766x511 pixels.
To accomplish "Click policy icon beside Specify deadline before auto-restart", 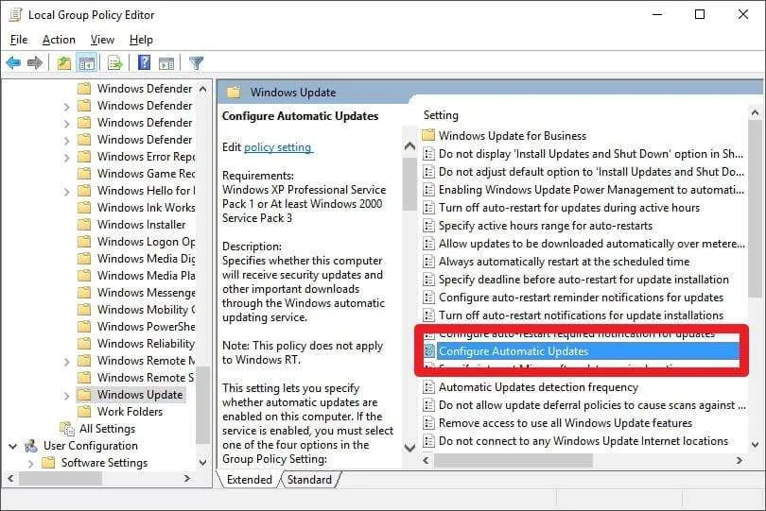I will click(428, 280).
